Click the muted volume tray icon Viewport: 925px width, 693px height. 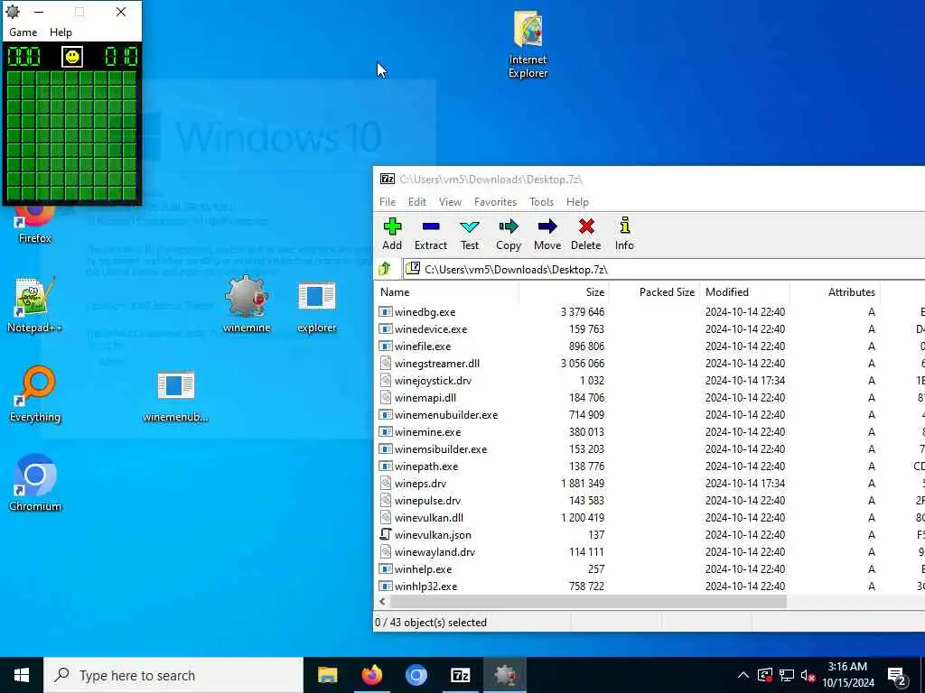808,675
